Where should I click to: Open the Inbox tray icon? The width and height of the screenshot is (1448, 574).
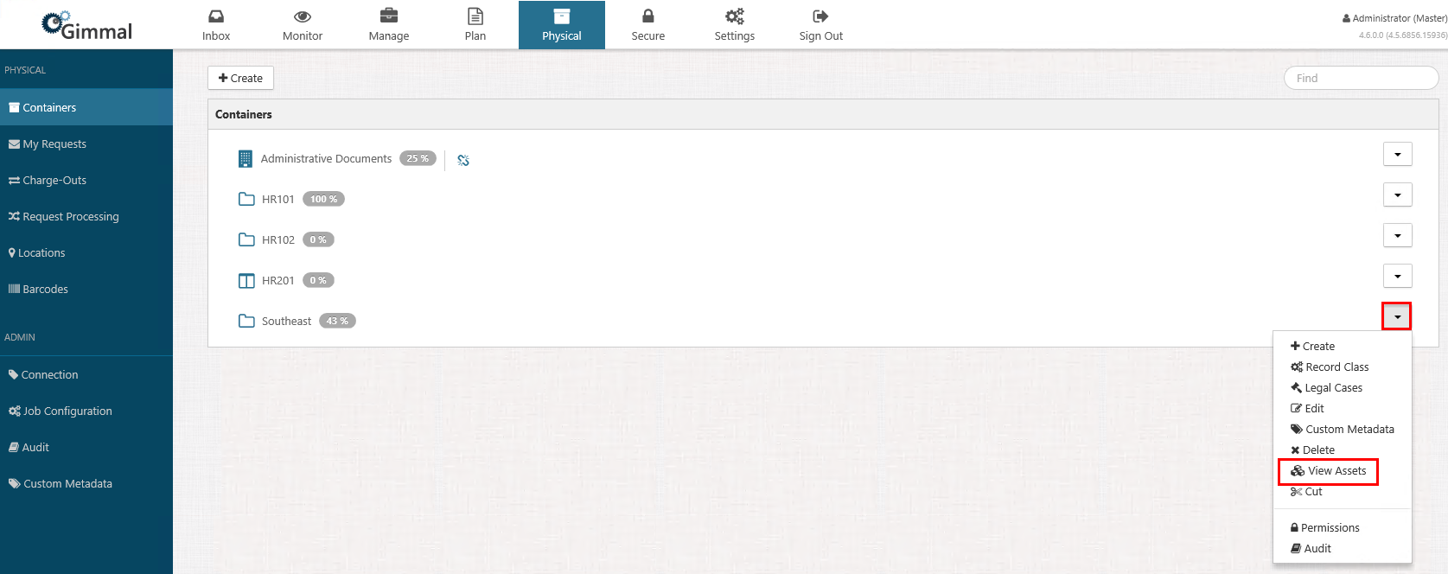216,16
